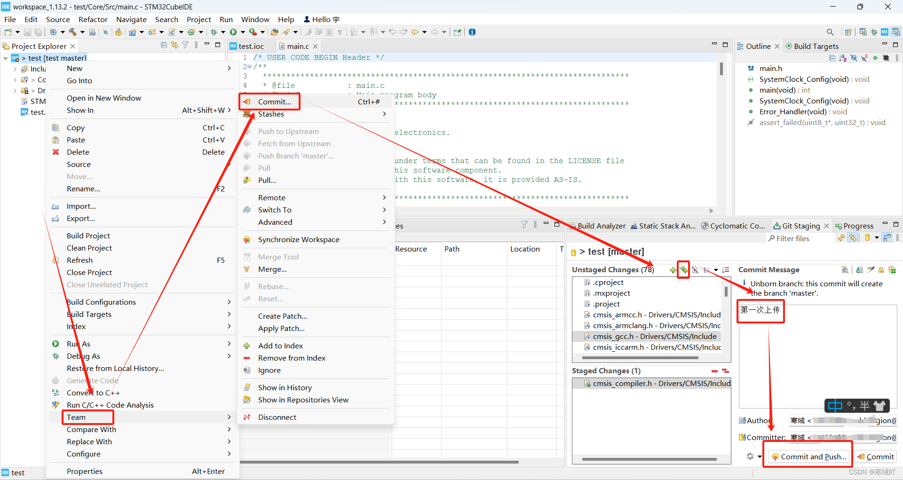Toggle Hide untracked files in Unstaged Changes
Image resolution: width=903 pixels, height=480 pixels.
pyautogui.click(x=695, y=270)
